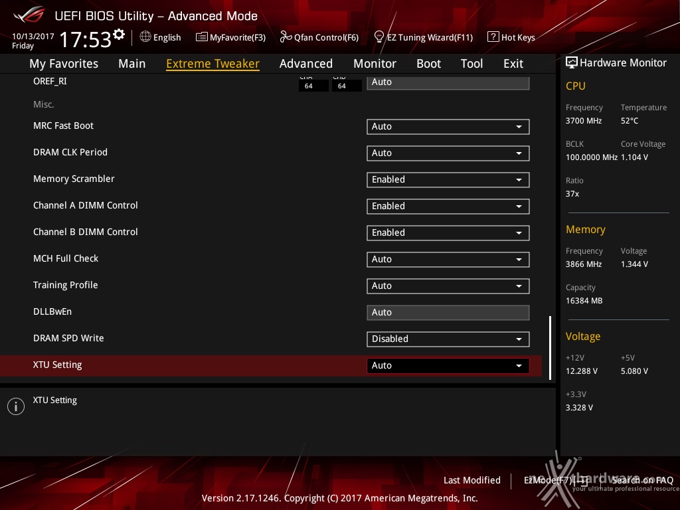This screenshot has width=680, height=510.
Task: Click the +12V reading 12.288 V
Action: pyautogui.click(x=582, y=371)
